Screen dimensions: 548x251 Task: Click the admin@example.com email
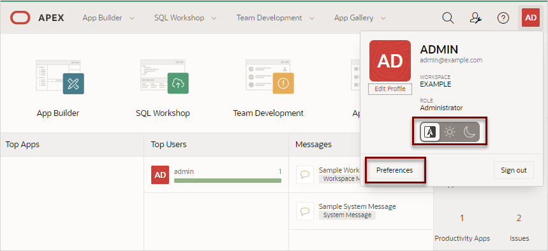tap(451, 60)
